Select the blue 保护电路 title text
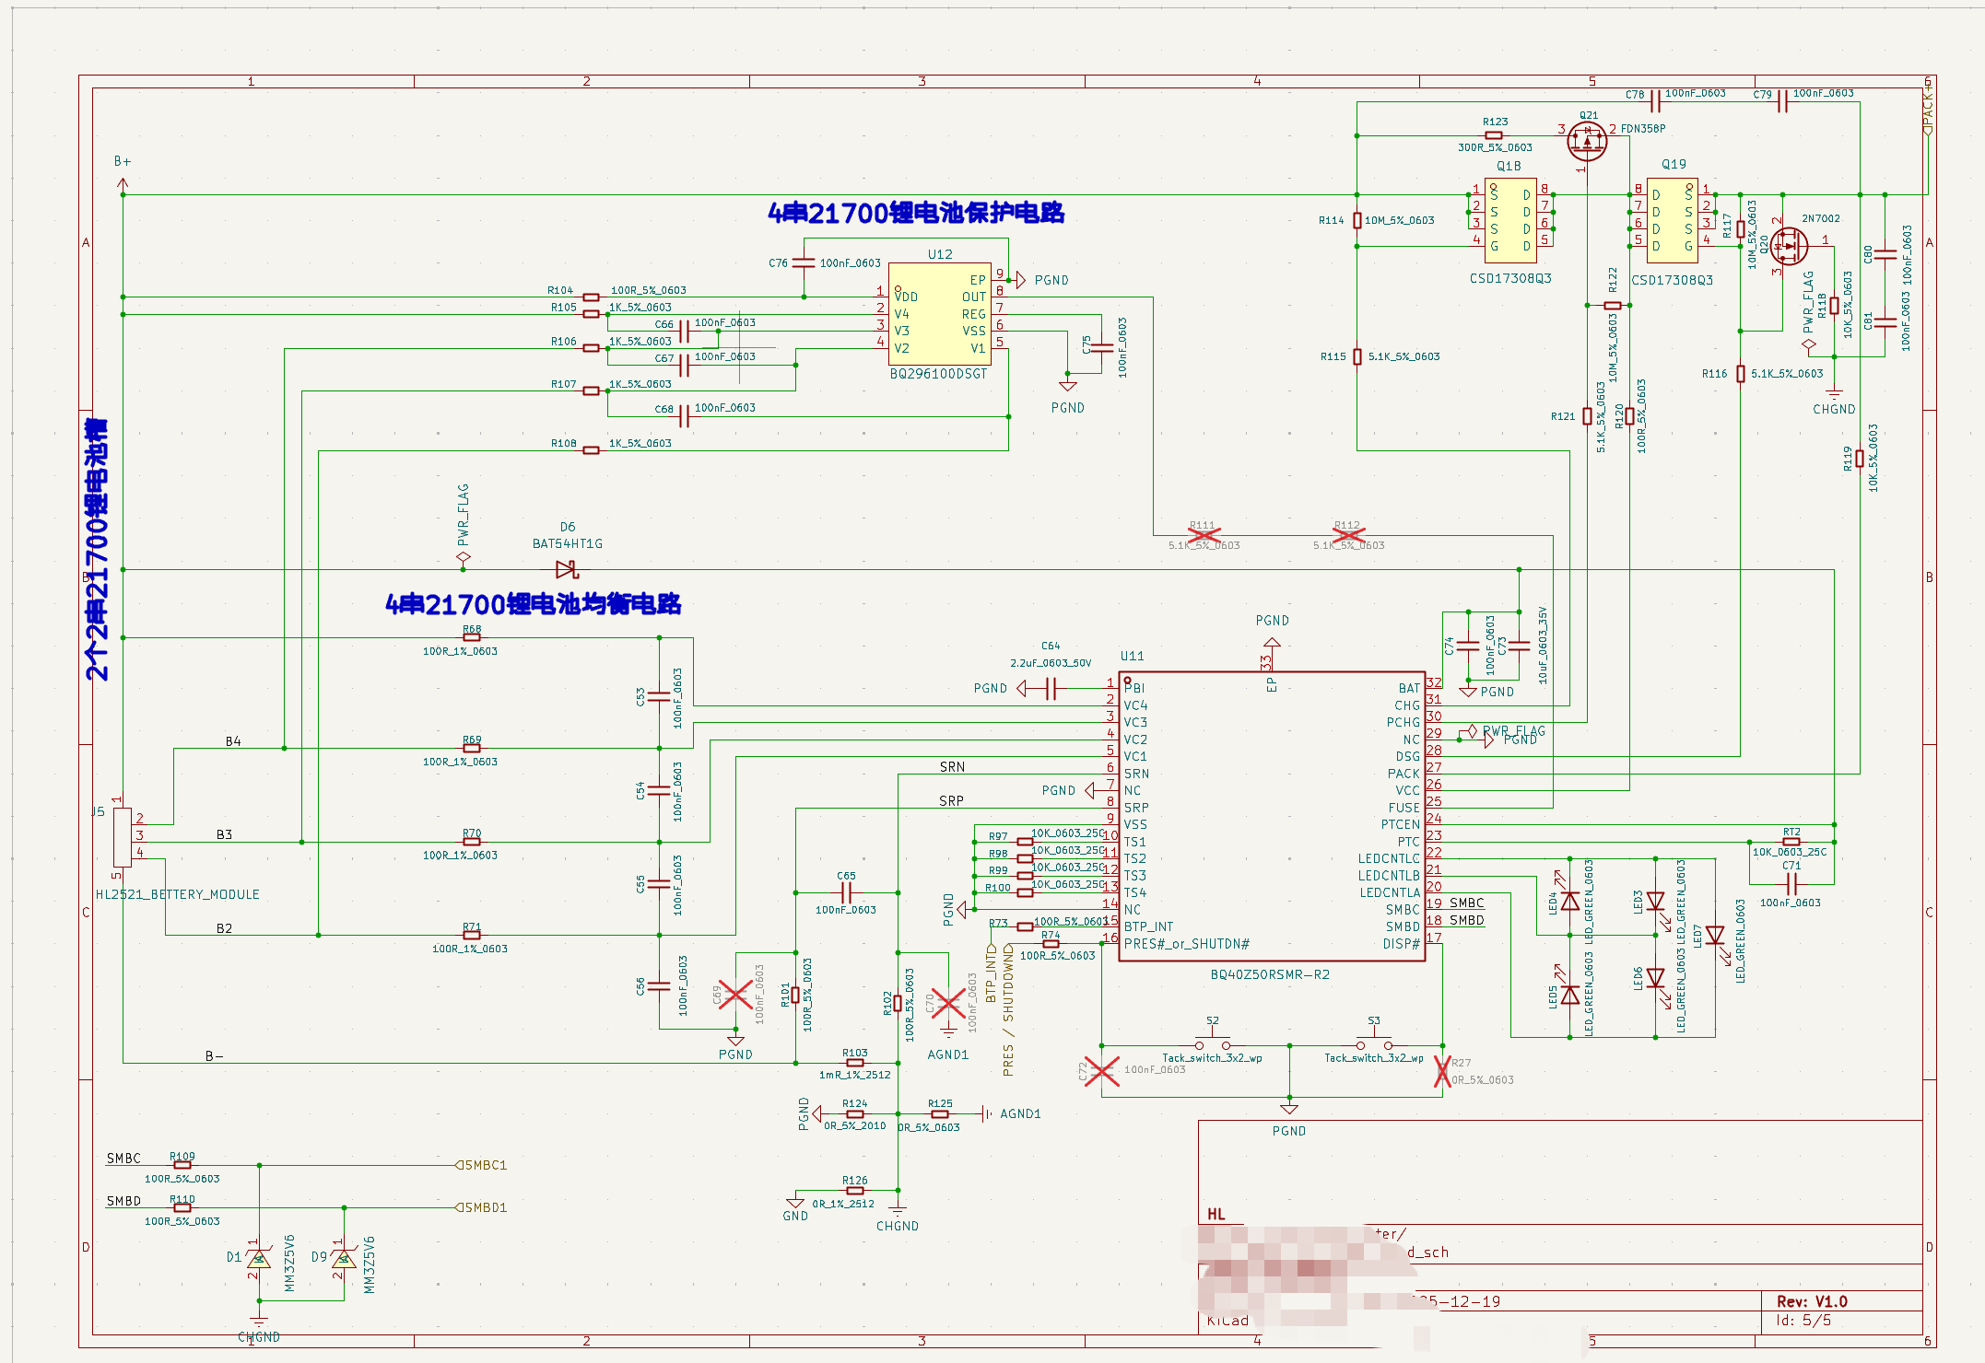The width and height of the screenshot is (1985, 1363). coord(916,213)
